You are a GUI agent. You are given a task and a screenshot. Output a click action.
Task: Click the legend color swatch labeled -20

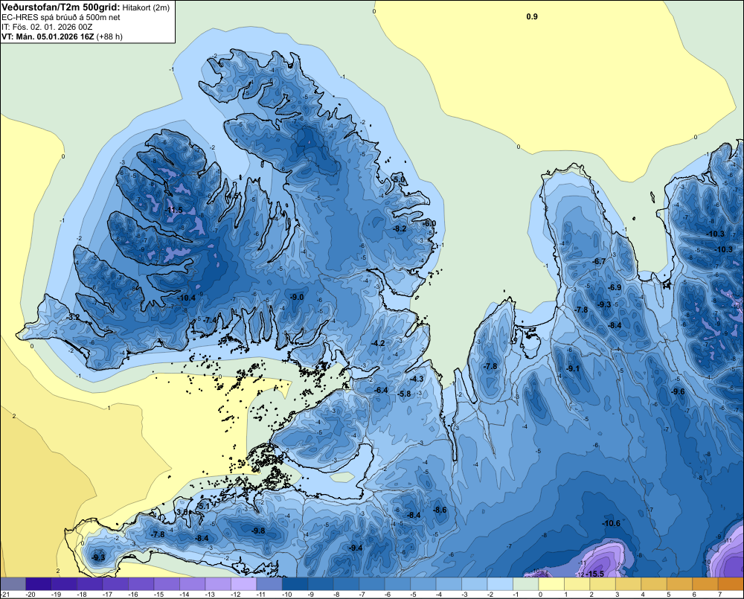tap(39, 584)
